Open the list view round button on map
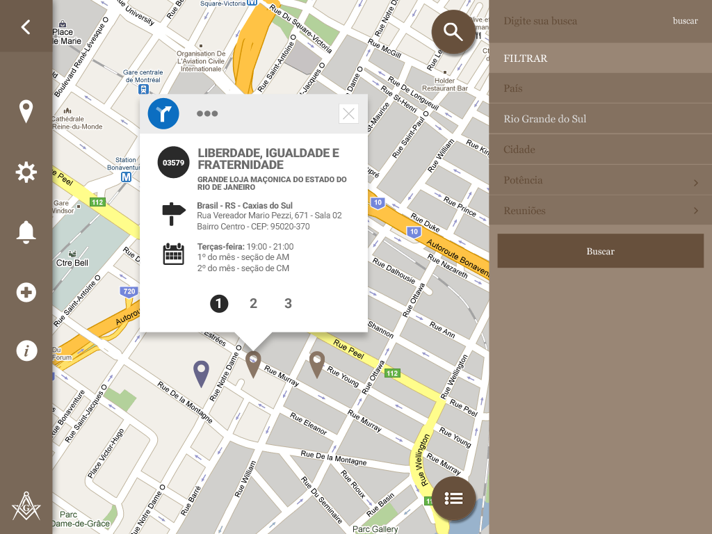 coord(453,499)
